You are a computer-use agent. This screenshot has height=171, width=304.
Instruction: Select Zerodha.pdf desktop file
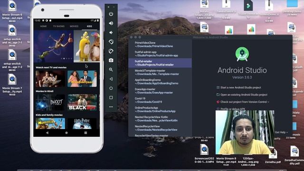(273, 157)
